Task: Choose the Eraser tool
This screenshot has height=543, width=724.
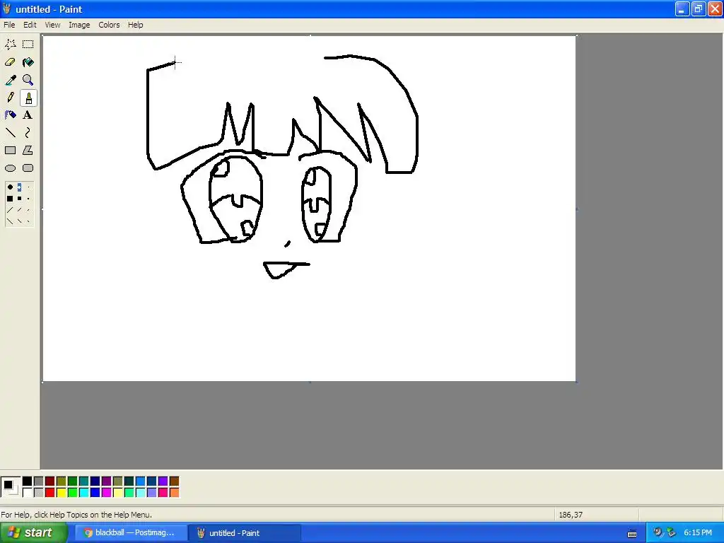Action: [10, 62]
